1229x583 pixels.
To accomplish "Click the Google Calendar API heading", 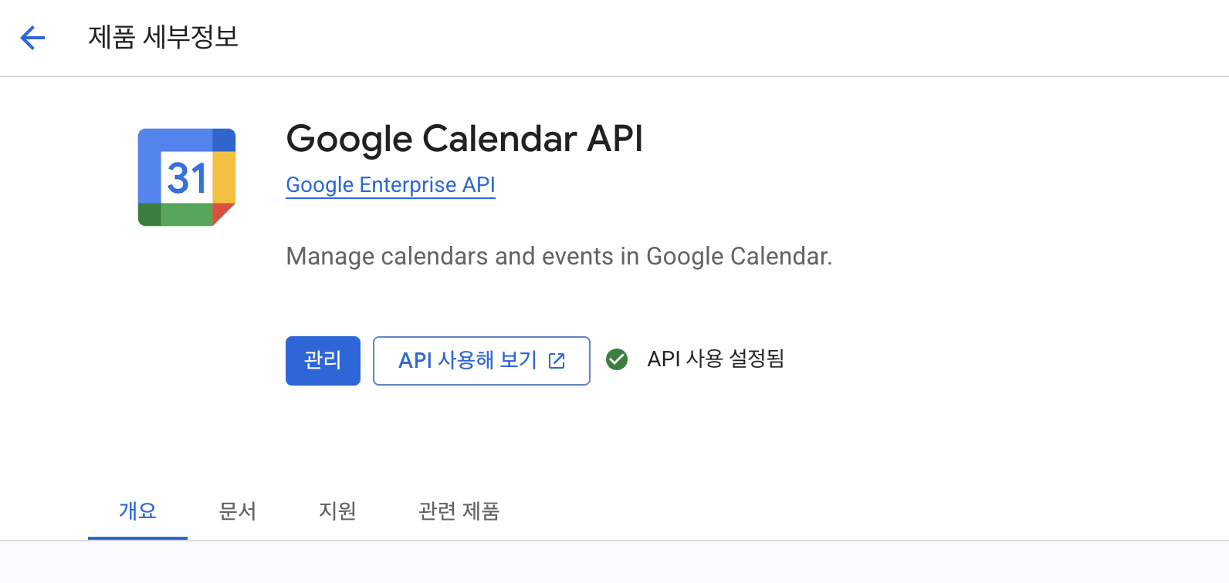I will point(464,140).
